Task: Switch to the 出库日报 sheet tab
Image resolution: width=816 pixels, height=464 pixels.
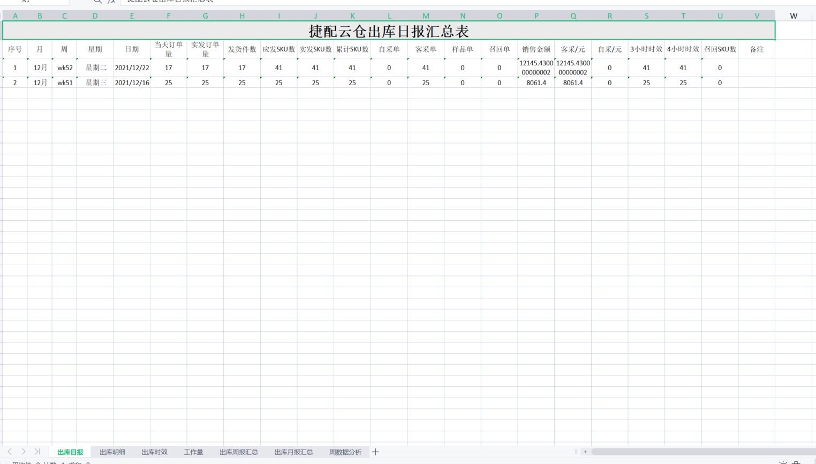Action: pos(70,452)
